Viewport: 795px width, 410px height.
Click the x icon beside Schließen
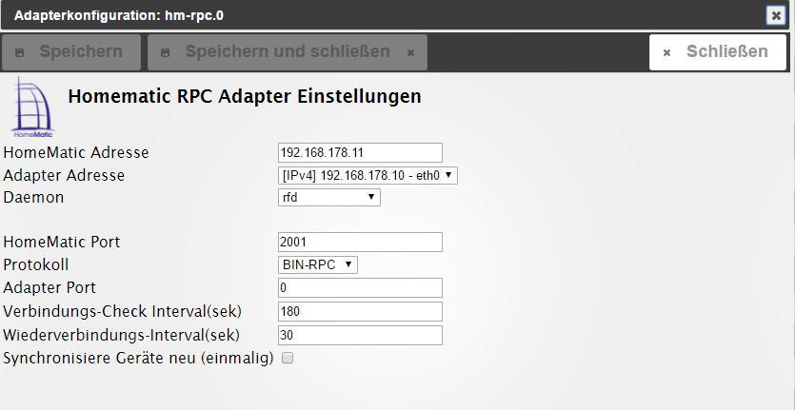(x=667, y=52)
